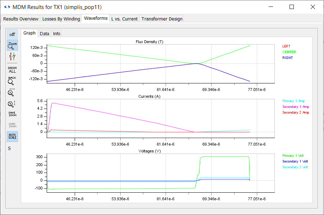Switch to Losses By Winding tab

point(61,19)
